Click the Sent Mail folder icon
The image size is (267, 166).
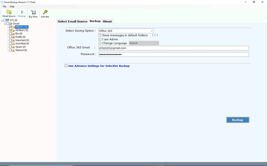[x=13, y=43]
